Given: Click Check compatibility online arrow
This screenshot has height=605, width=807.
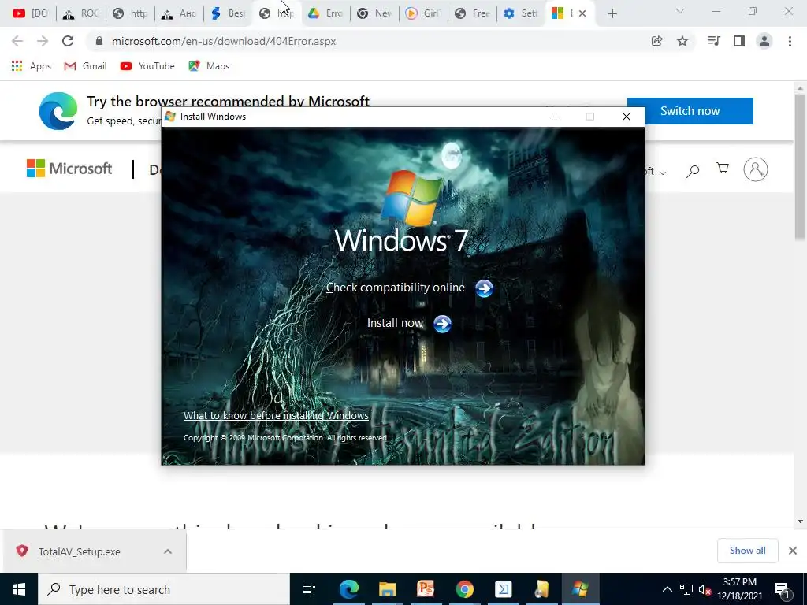Looking at the screenshot, I should (484, 288).
